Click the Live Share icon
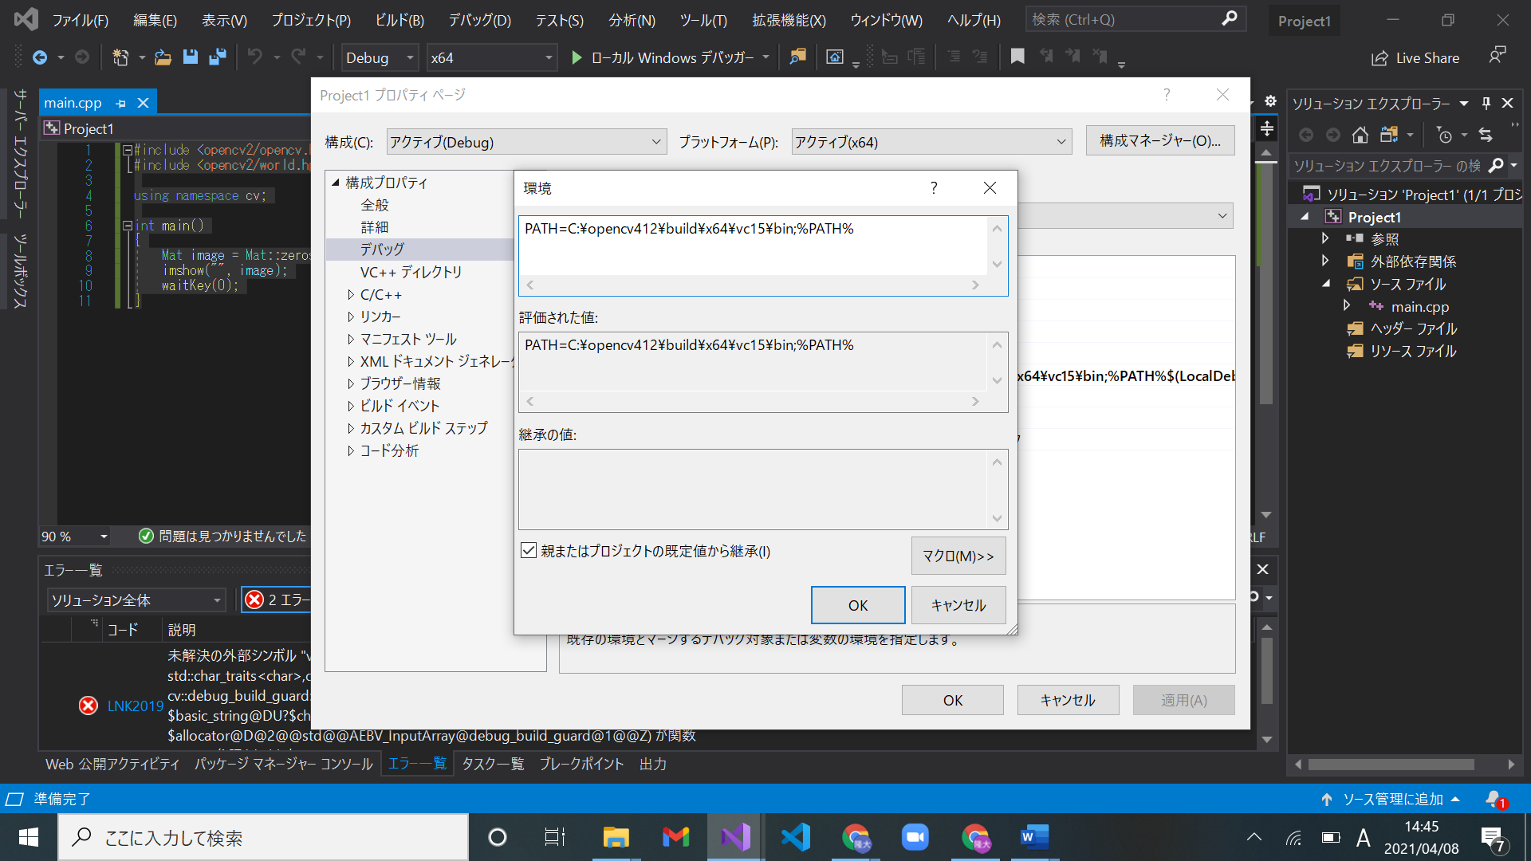The width and height of the screenshot is (1531, 861). (1379, 58)
